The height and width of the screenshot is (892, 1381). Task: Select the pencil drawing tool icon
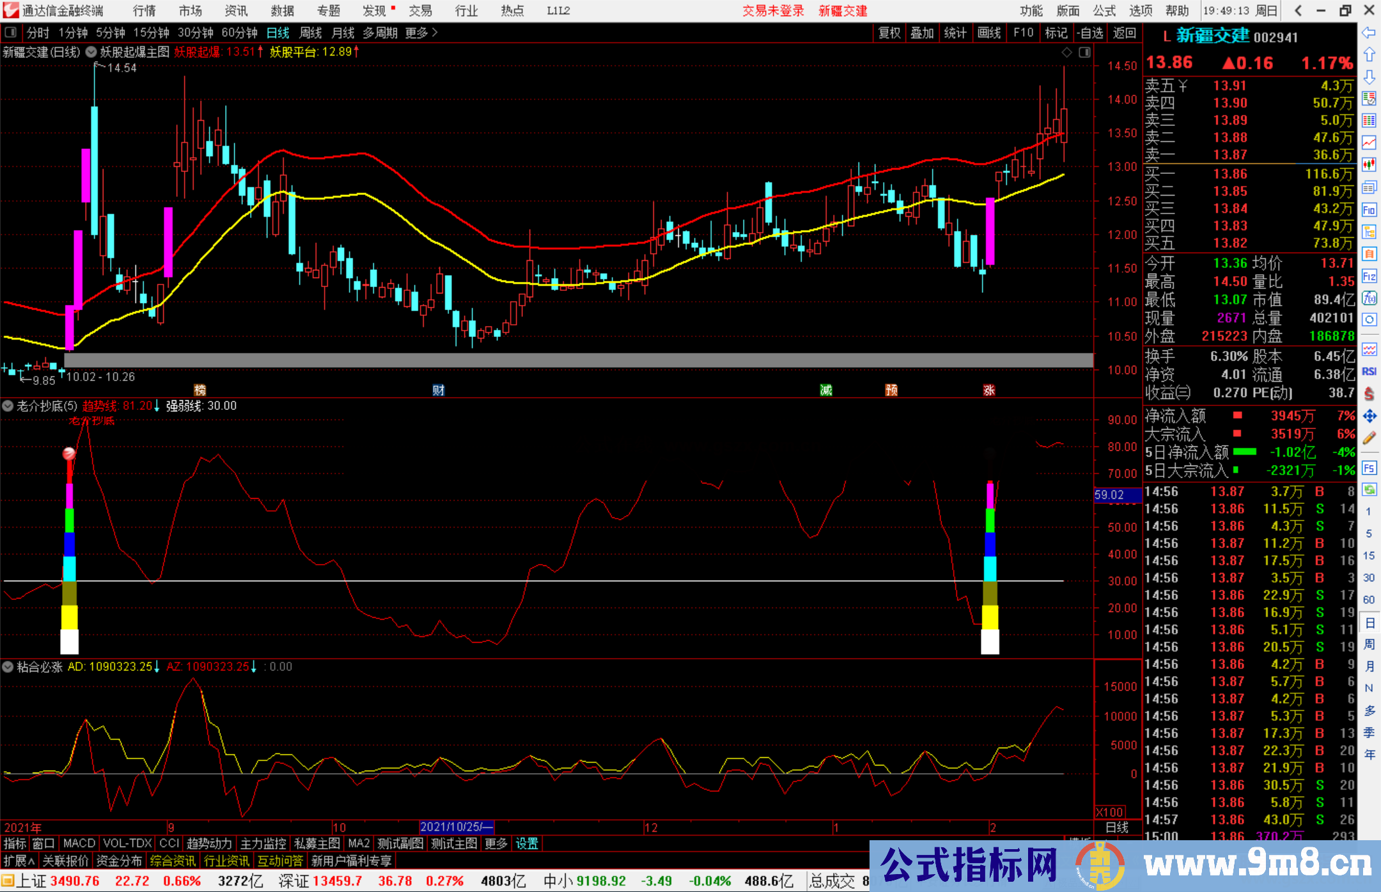coord(1369,439)
